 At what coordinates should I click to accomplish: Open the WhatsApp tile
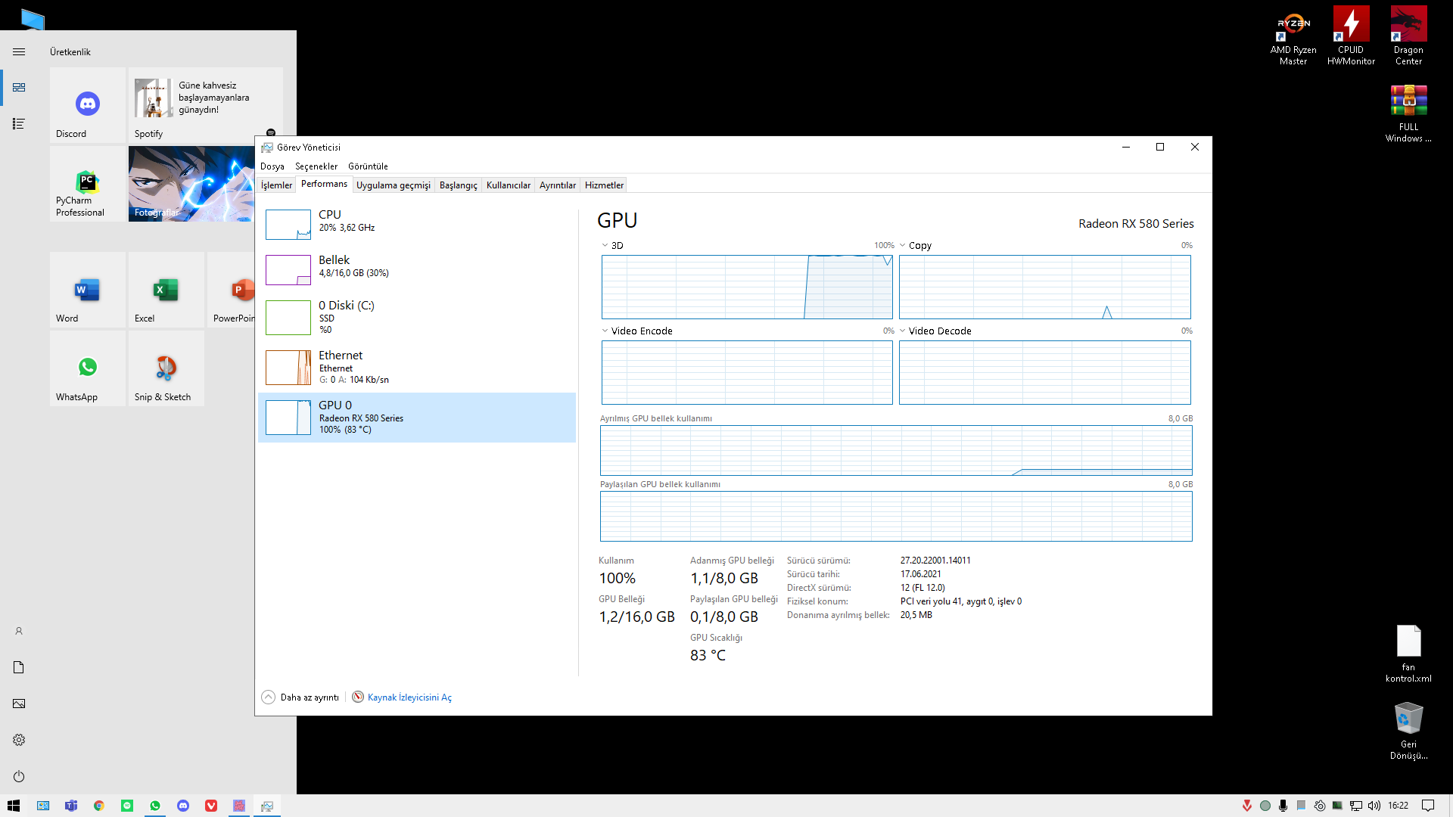pos(88,368)
